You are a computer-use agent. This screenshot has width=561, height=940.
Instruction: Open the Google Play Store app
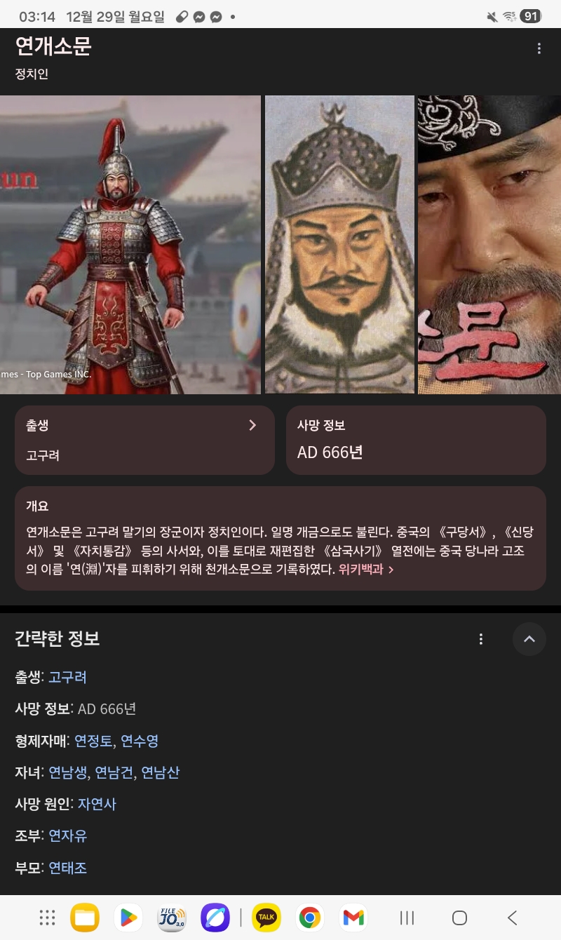tap(128, 918)
